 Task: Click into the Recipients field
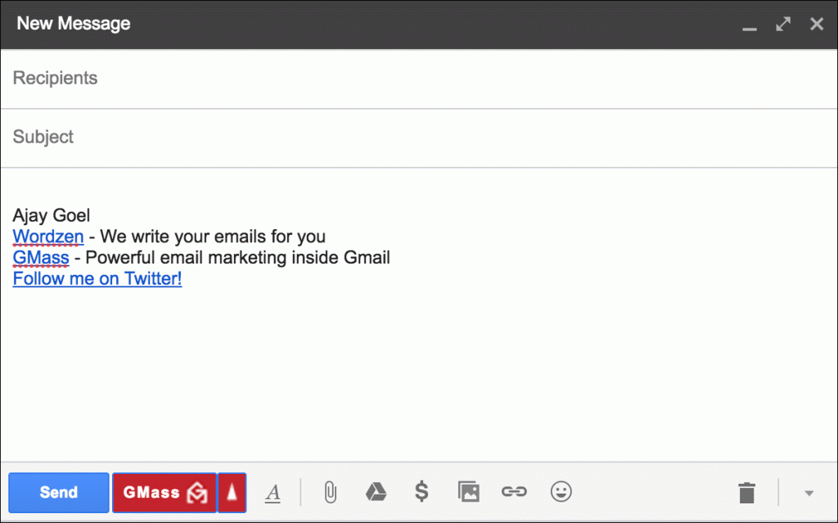(409, 79)
